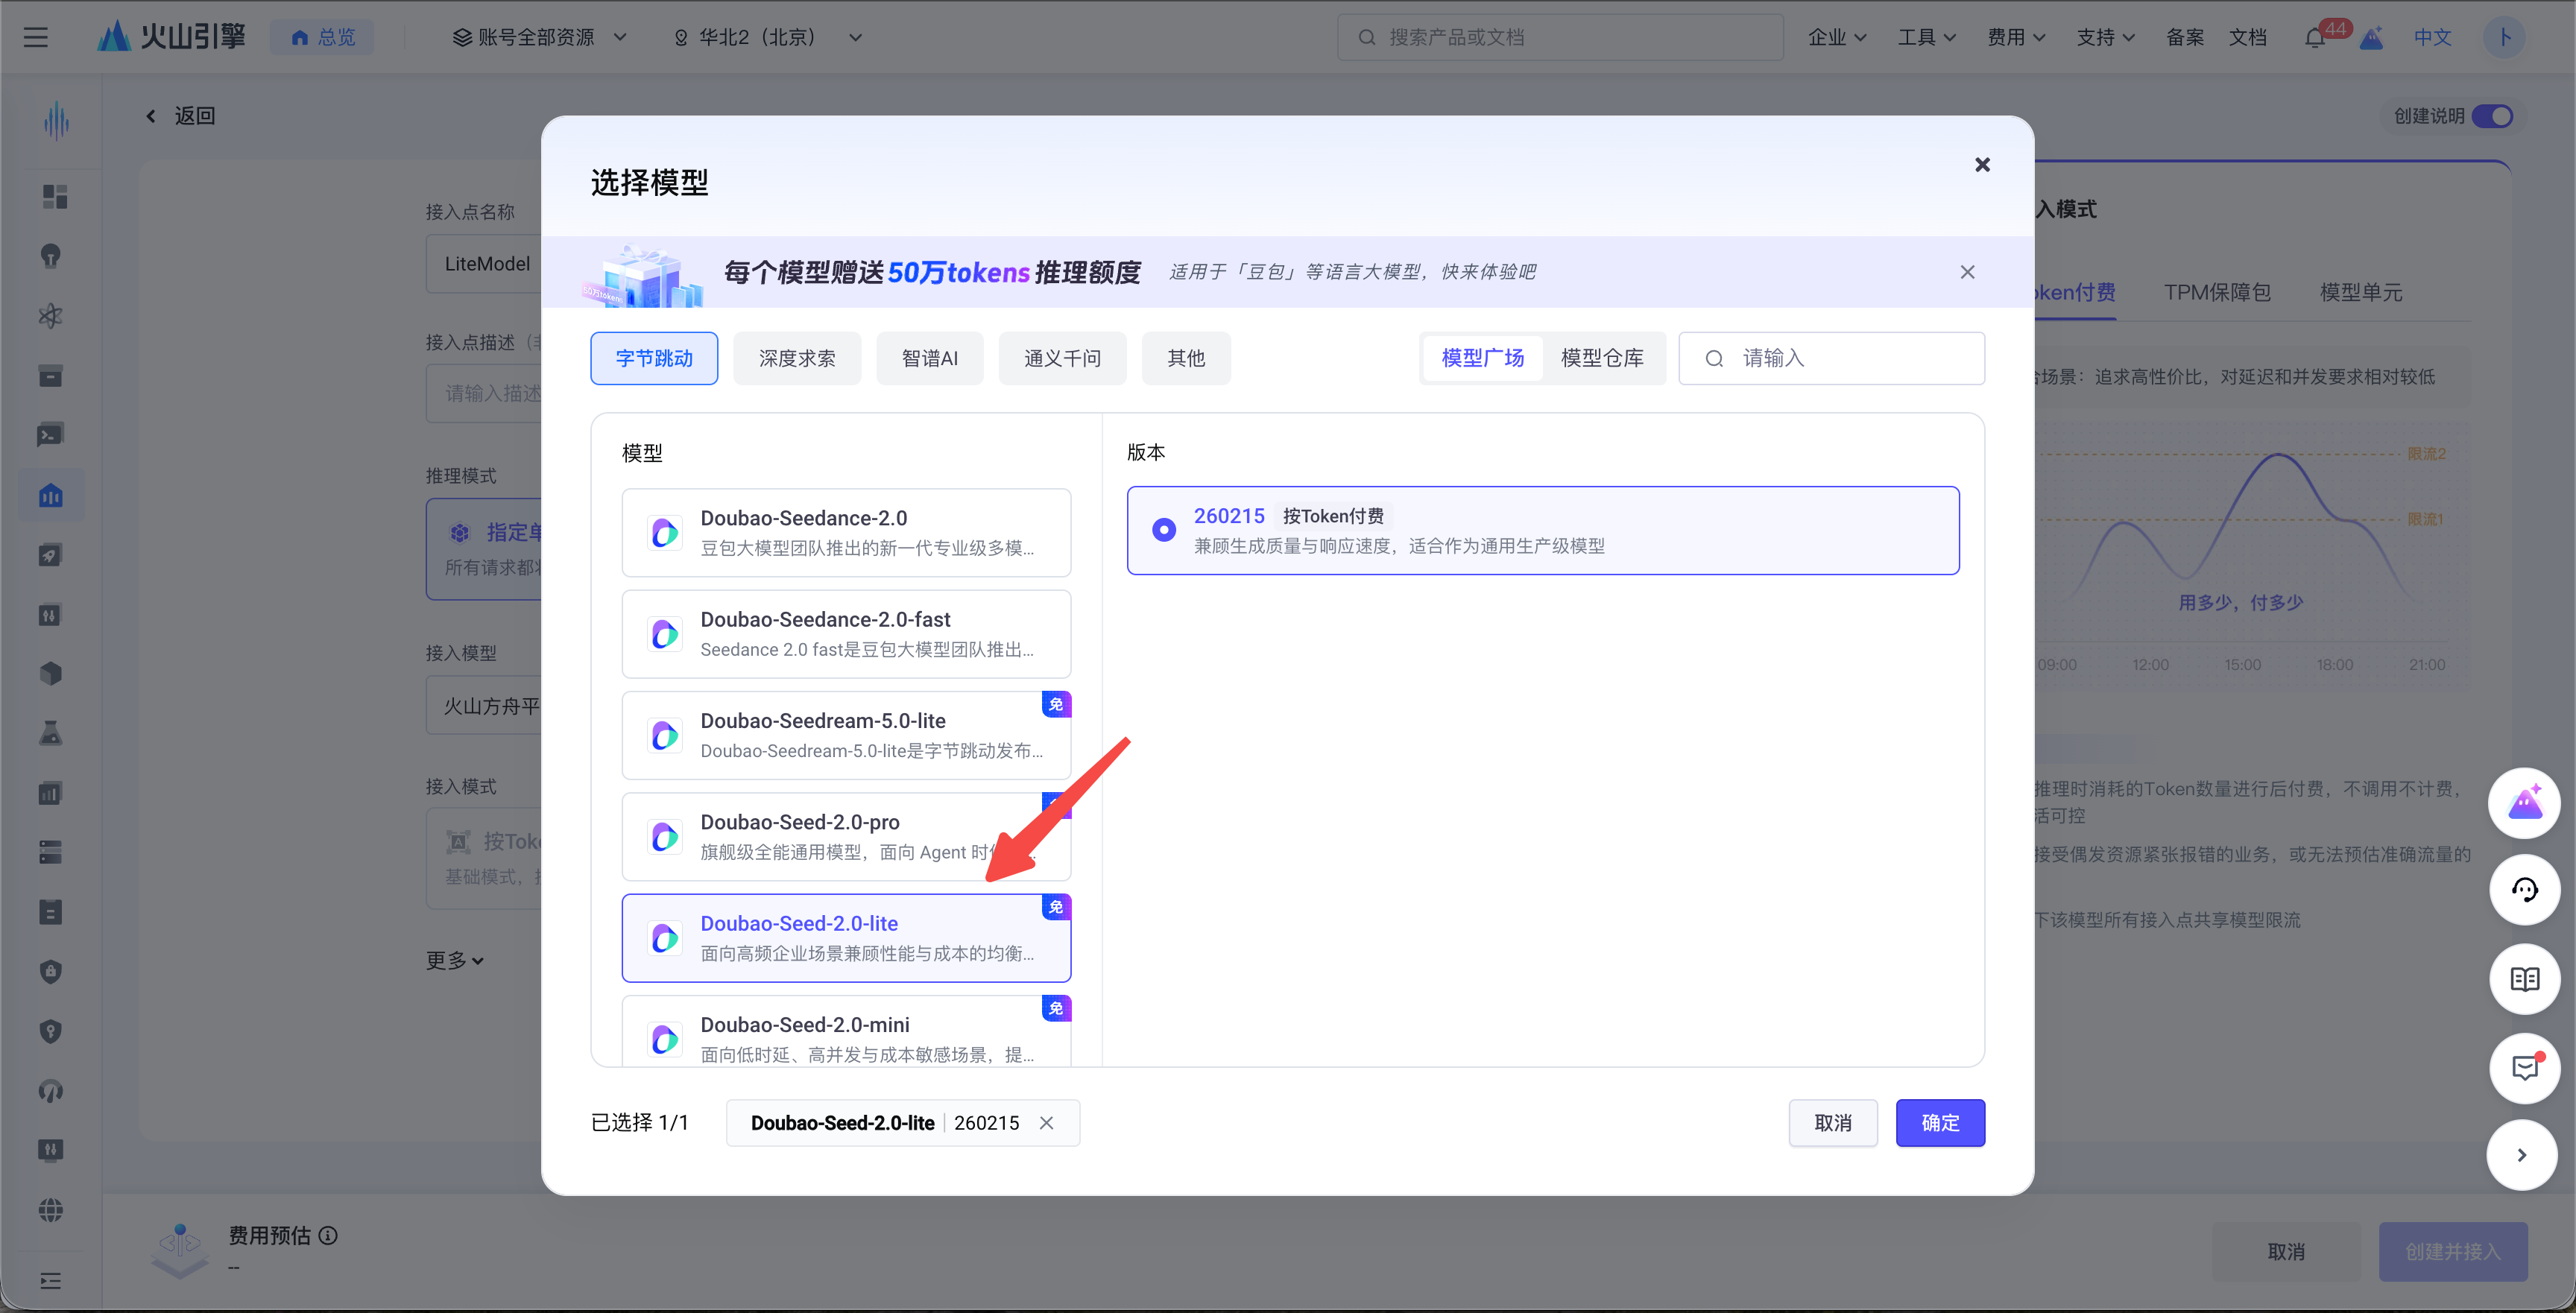Viewport: 2576px width, 1313px height.
Task: Select the 其他 provider tab
Action: coord(1186,358)
